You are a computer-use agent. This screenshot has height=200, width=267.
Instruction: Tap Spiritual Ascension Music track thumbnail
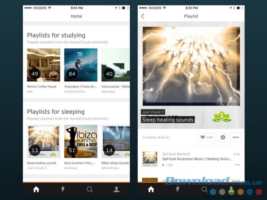(150, 159)
